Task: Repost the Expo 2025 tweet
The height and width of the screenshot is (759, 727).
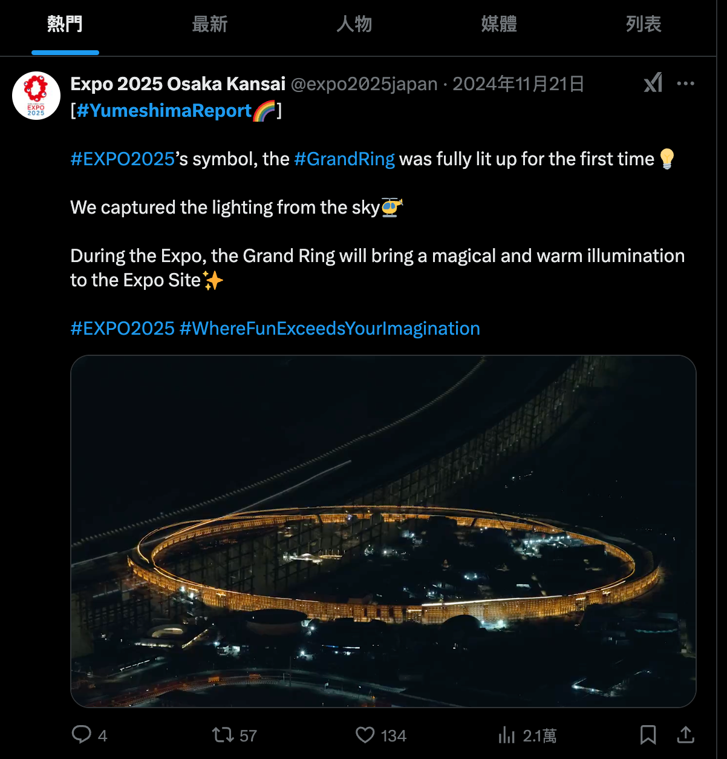Action: pos(223,735)
